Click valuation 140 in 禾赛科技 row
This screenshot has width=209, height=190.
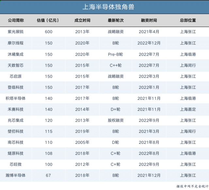click(49, 109)
